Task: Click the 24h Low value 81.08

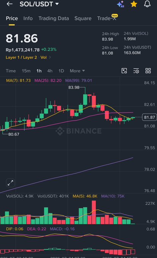Action: click(x=108, y=53)
